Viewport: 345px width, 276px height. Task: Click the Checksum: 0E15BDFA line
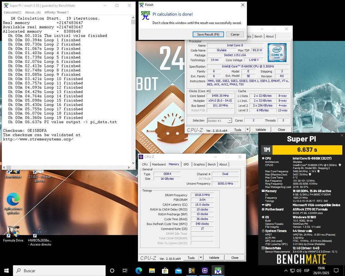tap(25, 130)
